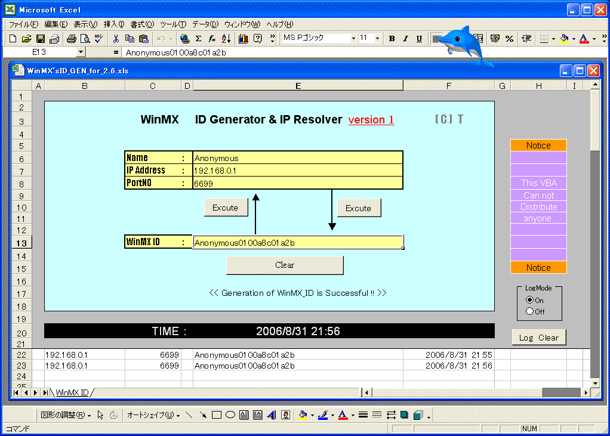Save the workbook with floppy disk icon
The height and width of the screenshot is (436, 610).
[41, 38]
